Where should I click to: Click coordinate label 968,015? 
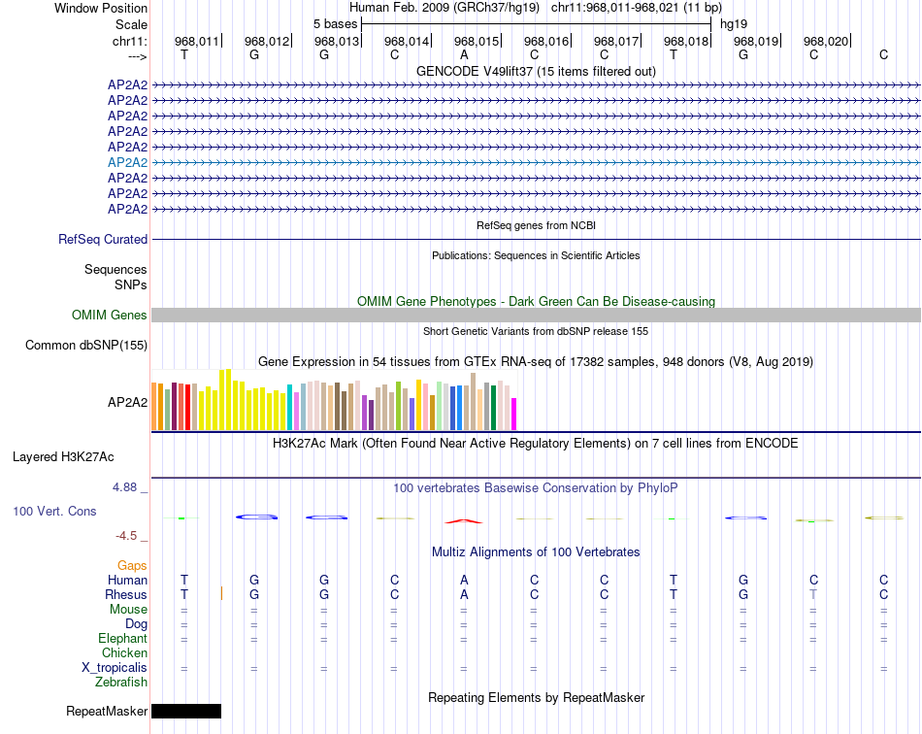(x=477, y=41)
